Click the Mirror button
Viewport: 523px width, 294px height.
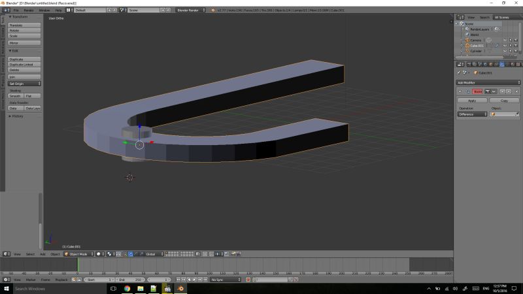(24, 43)
